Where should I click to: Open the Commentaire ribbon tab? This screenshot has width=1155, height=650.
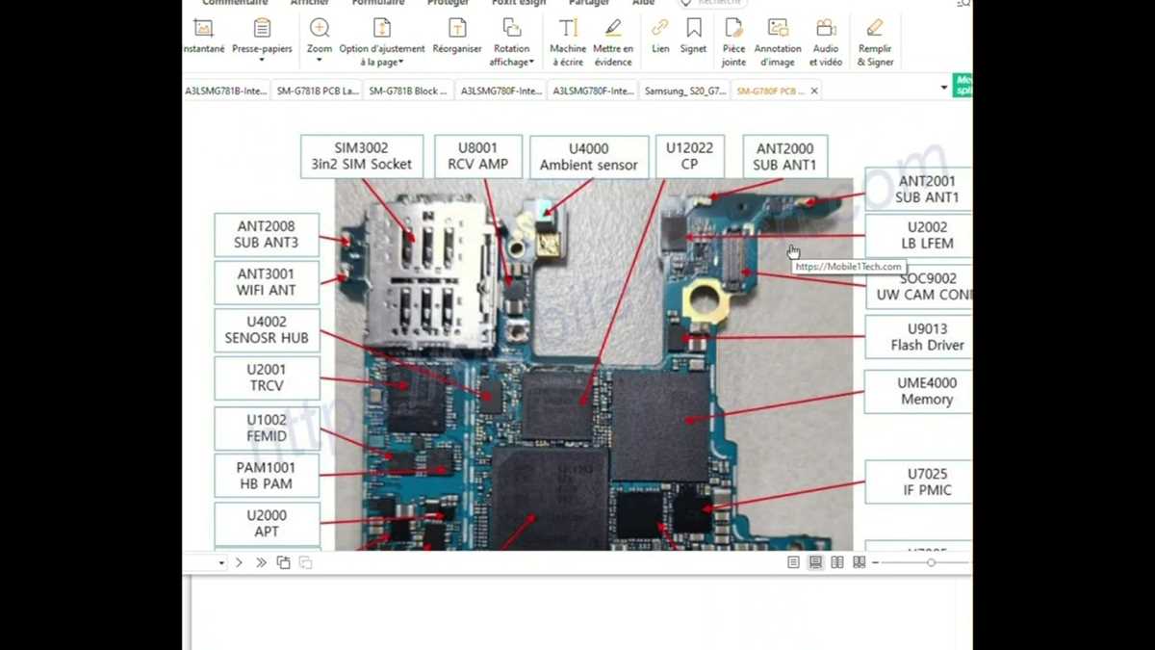235,3
